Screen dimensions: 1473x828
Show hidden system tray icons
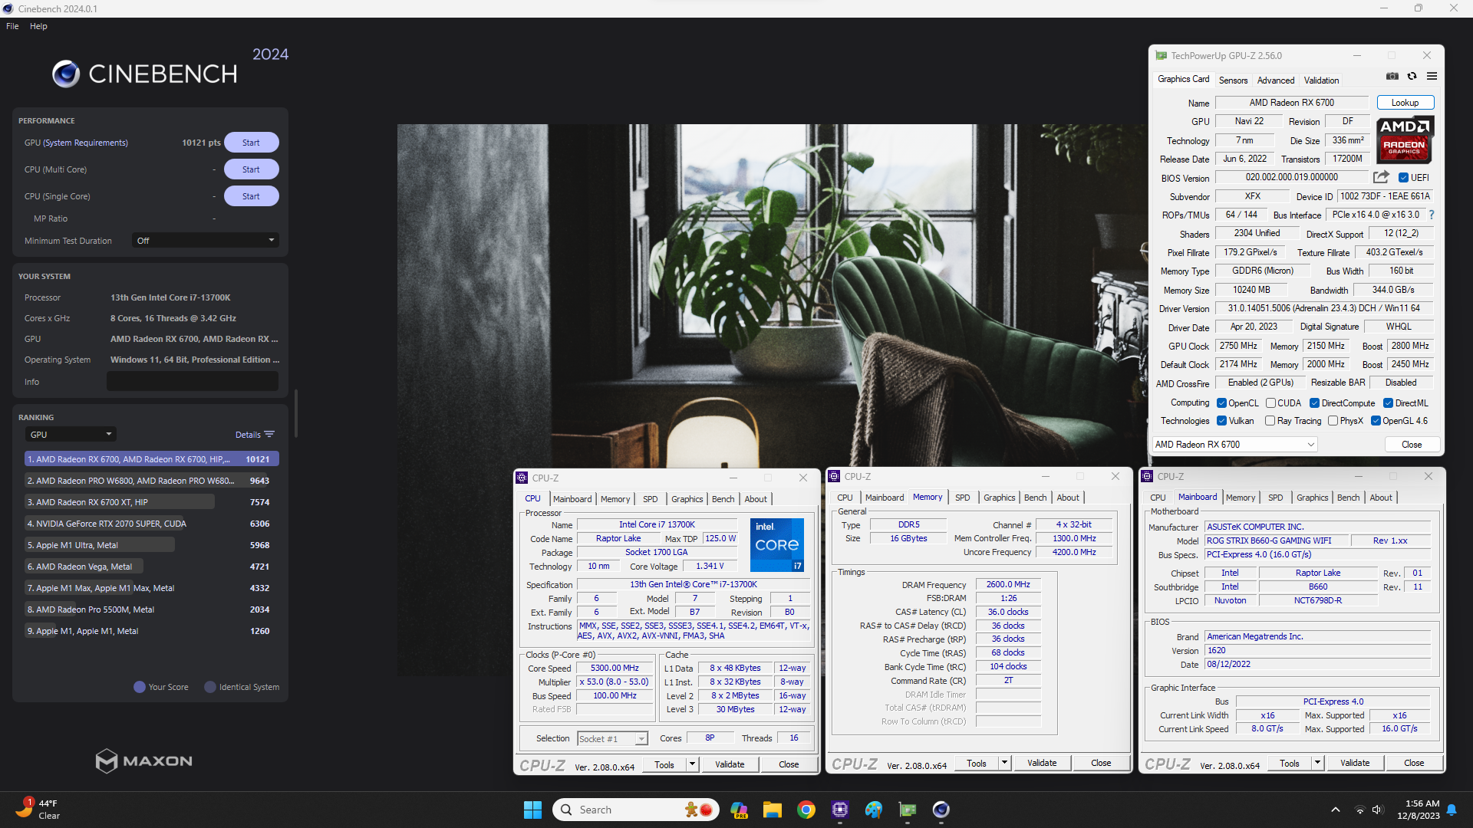pyautogui.click(x=1336, y=810)
